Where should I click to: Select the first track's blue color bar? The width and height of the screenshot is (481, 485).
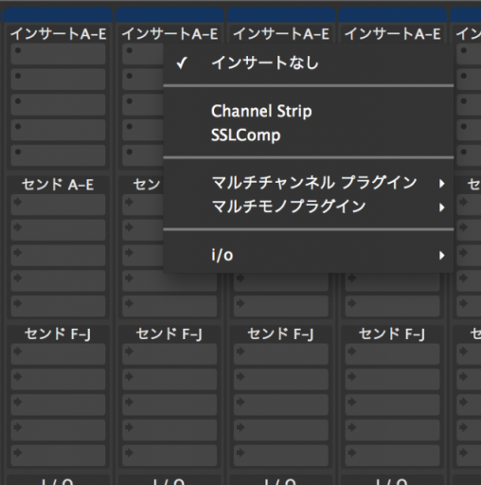(x=58, y=15)
